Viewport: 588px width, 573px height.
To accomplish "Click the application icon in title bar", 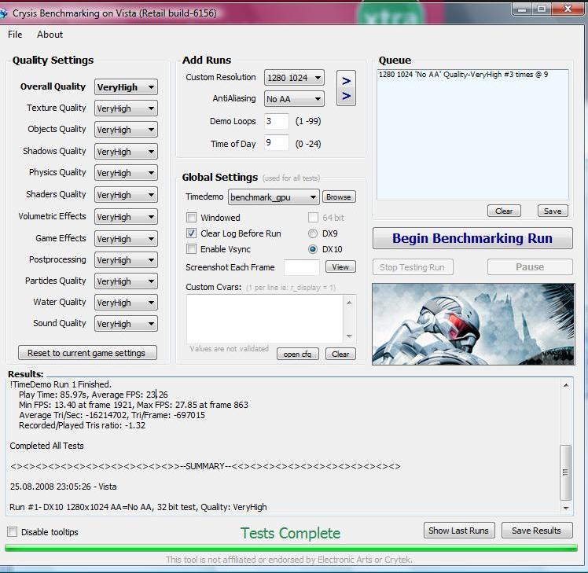I will [3, 13].
